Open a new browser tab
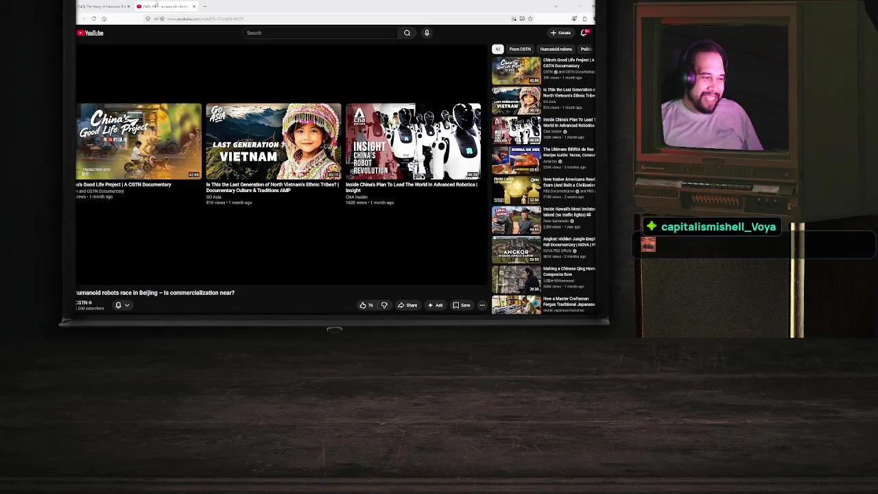The image size is (878, 494). click(x=204, y=6)
